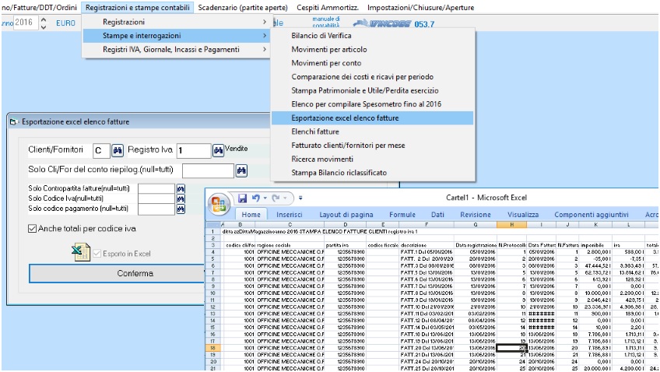
Task: Click the EURO currency label
Action: (65, 23)
